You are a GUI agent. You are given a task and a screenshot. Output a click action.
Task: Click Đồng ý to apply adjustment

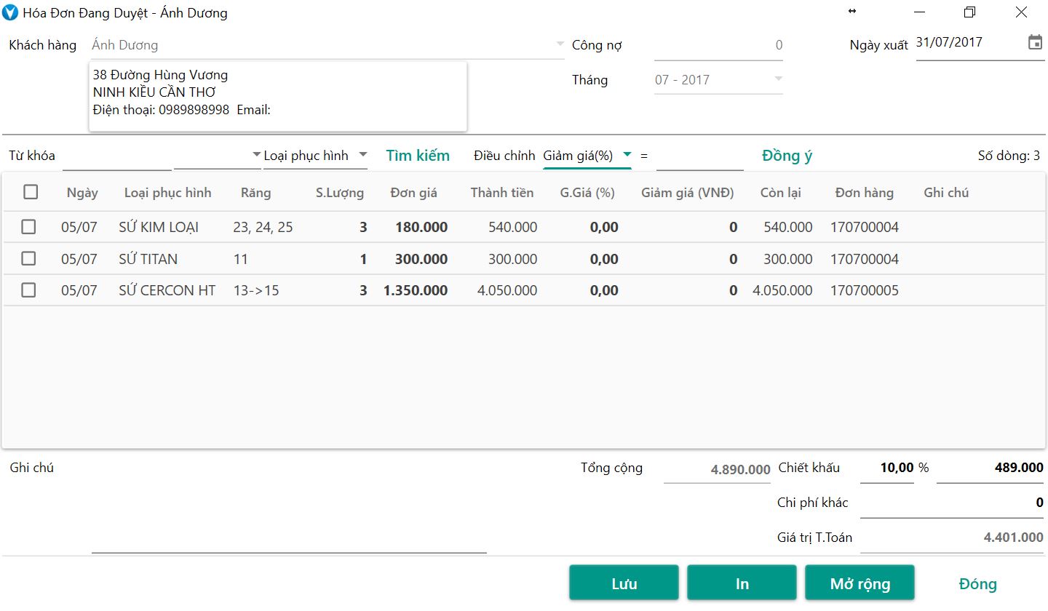coord(787,156)
